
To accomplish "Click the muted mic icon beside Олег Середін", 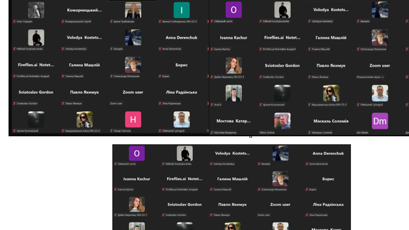I will tap(14, 21).
